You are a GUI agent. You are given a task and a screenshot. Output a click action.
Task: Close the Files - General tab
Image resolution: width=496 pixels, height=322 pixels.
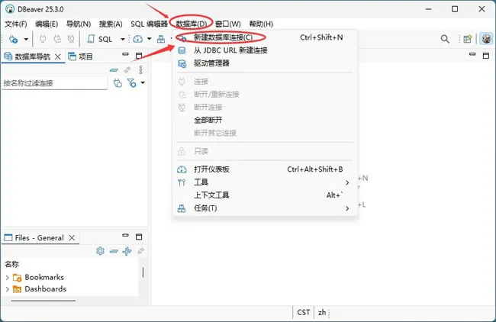pyautogui.click(x=72, y=238)
